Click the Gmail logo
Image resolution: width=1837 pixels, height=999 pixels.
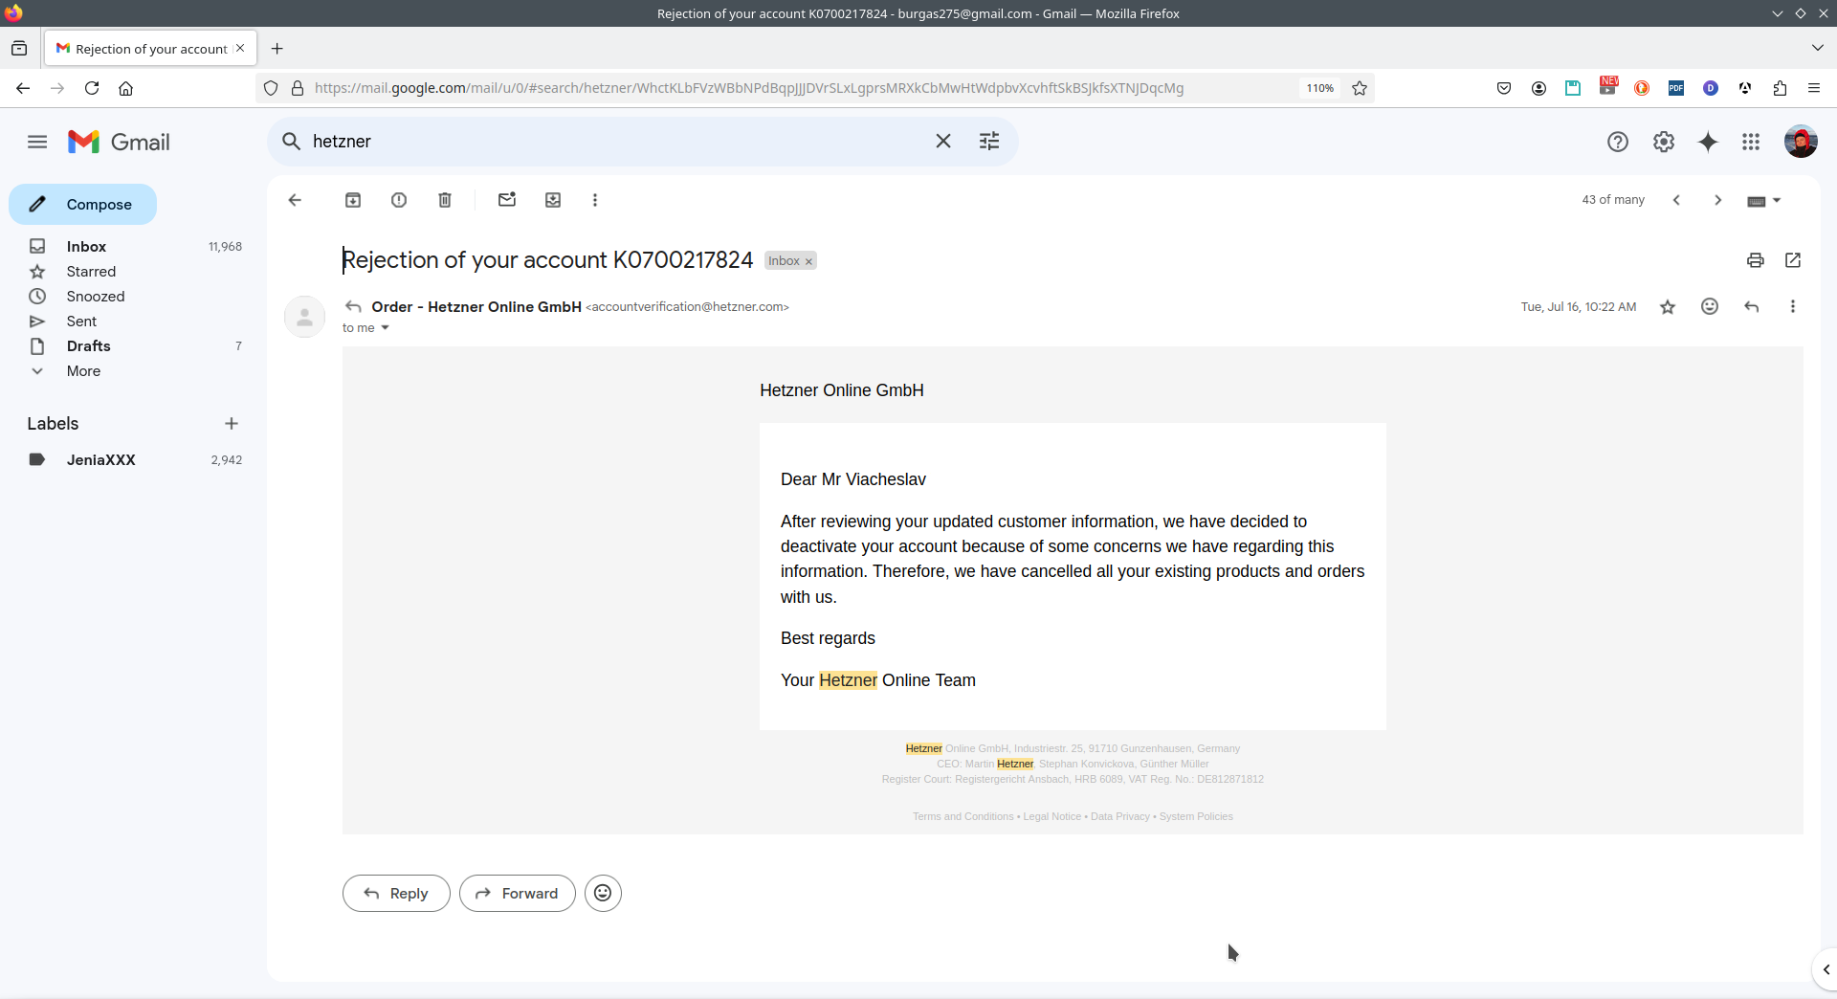[119, 142]
